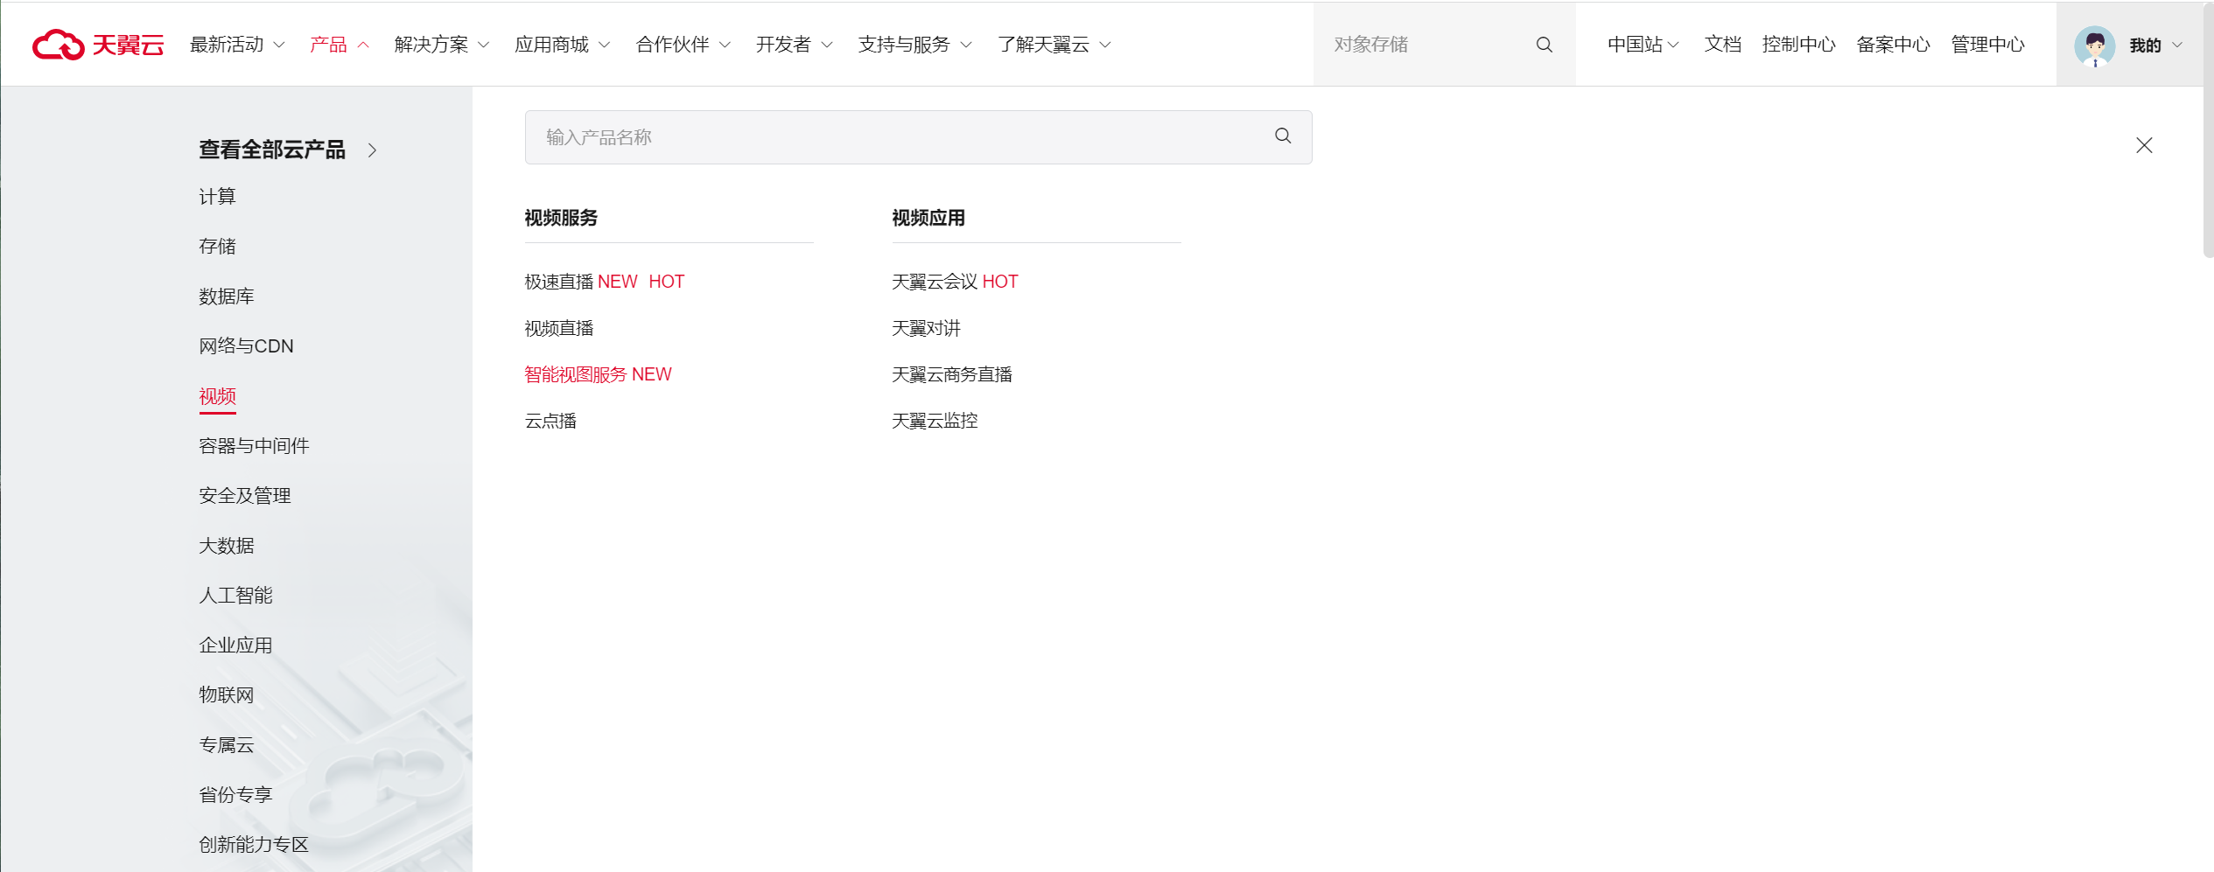Open 智能视图服务 product link

(576, 374)
